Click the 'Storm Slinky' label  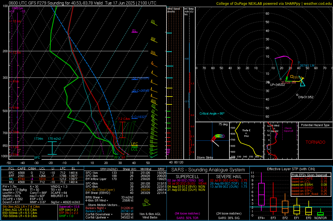click(x=205, y=157)
